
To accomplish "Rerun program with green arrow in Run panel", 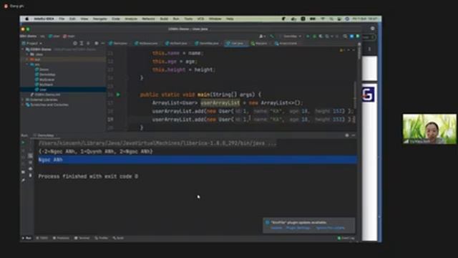I will click(23, 143).
